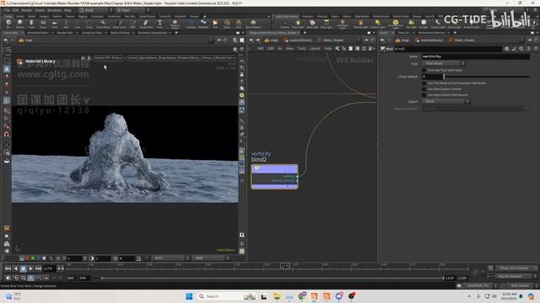Click the timeline current frame marker
The height and width of the screenshot is (303, 540).
click(285, 266)
